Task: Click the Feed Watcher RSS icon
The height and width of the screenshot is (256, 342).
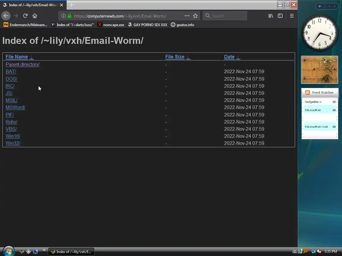Action: tap(308, 92)
